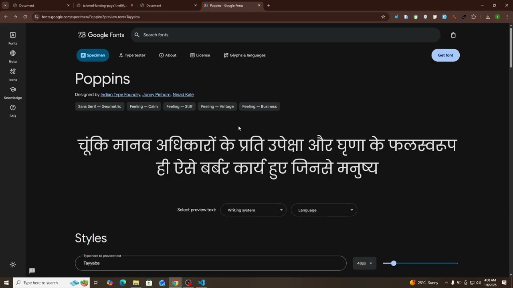Go to the Icons section in the sidebar
Image resolution: width=513 pixels, height=288 pixels.
pos(13,74)
